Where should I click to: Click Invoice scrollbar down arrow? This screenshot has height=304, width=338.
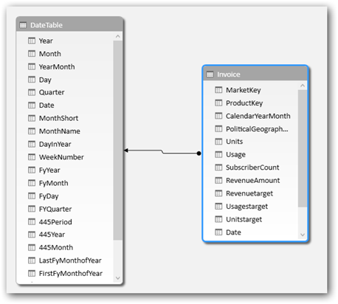coord(303,235)
